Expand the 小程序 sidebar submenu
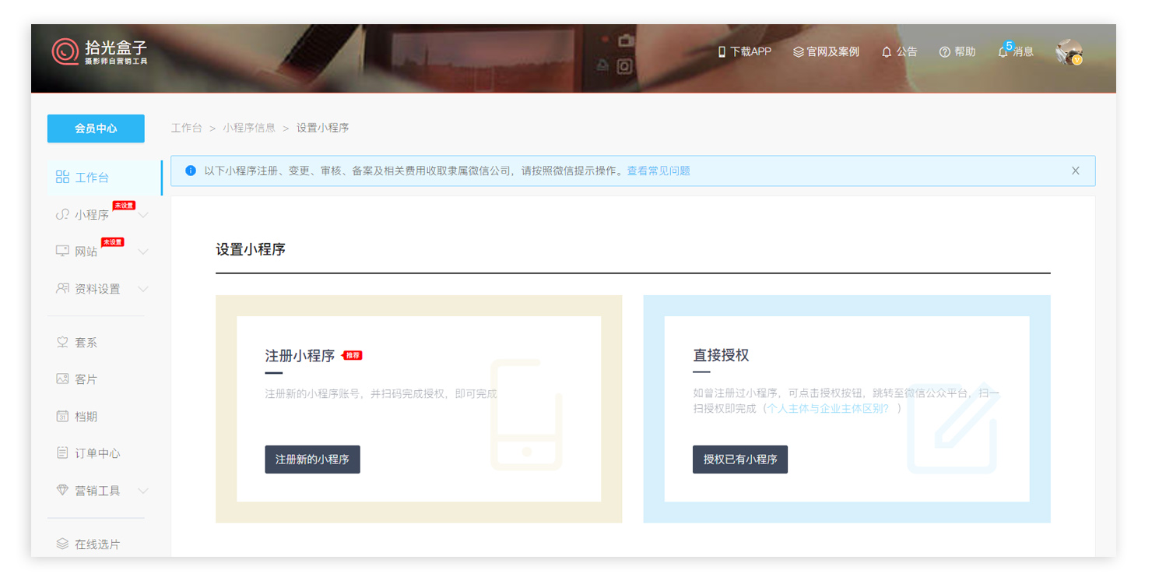The height and width of the screenshot is (588, 1152). click(x=142, y=214)
